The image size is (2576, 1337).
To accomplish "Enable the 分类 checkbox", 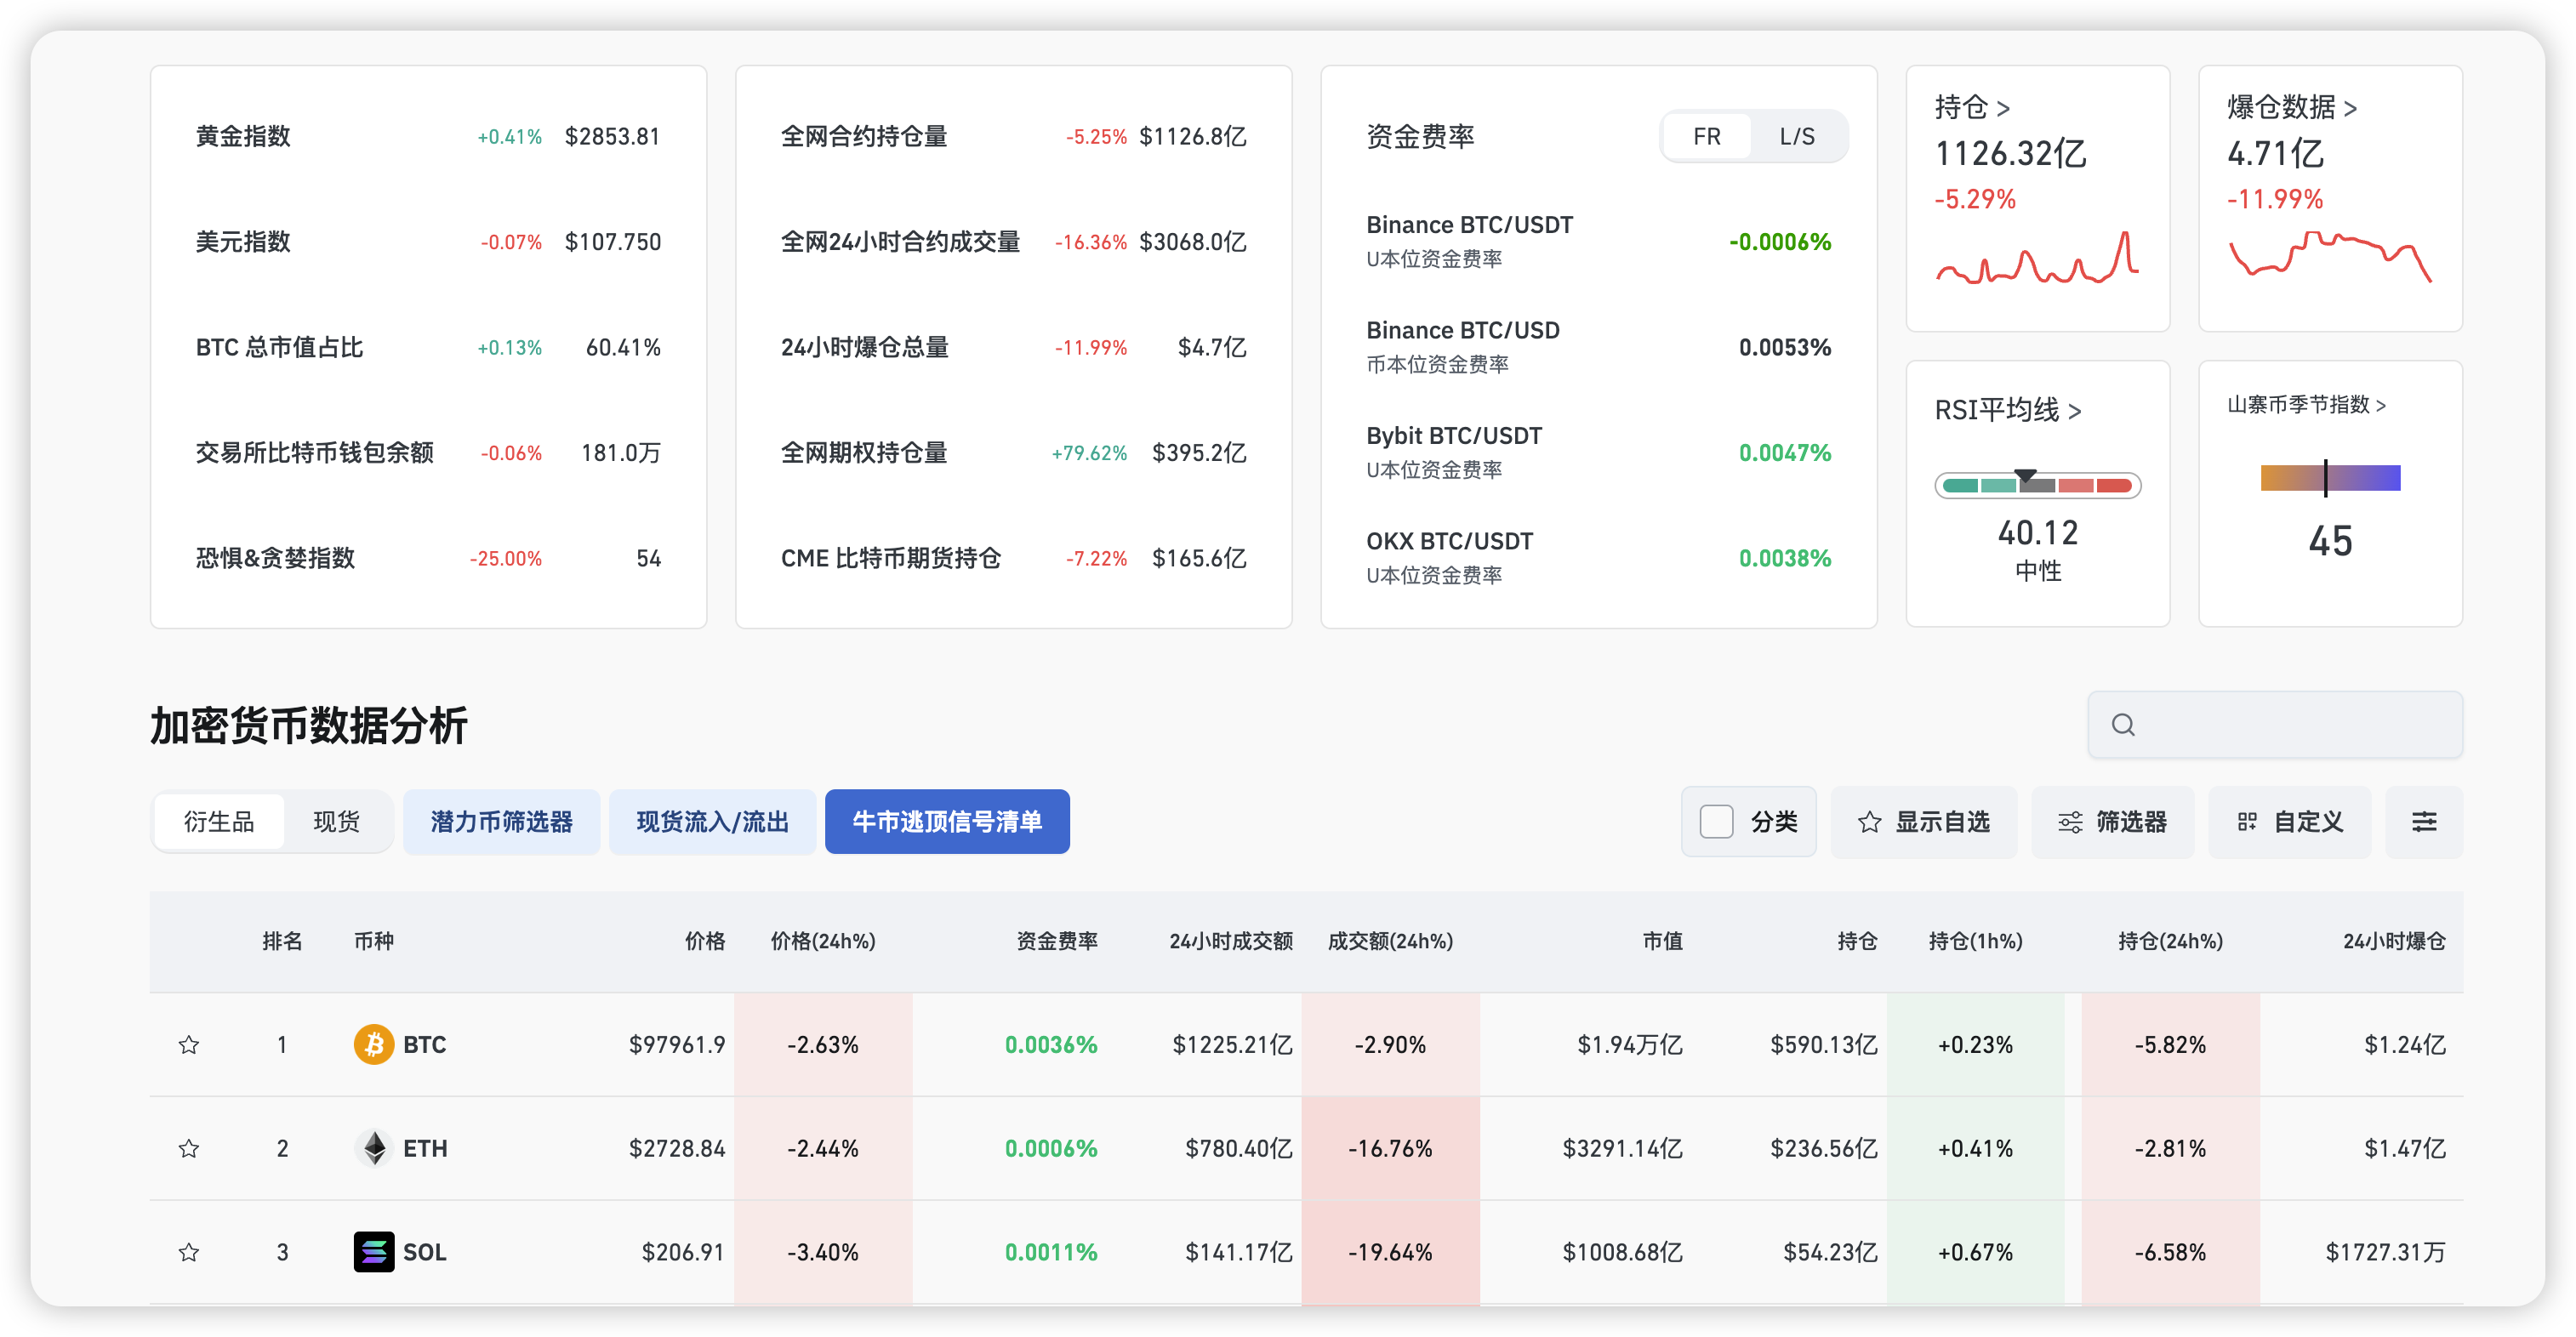I will pyautogui.click(x=1716, y=822).
